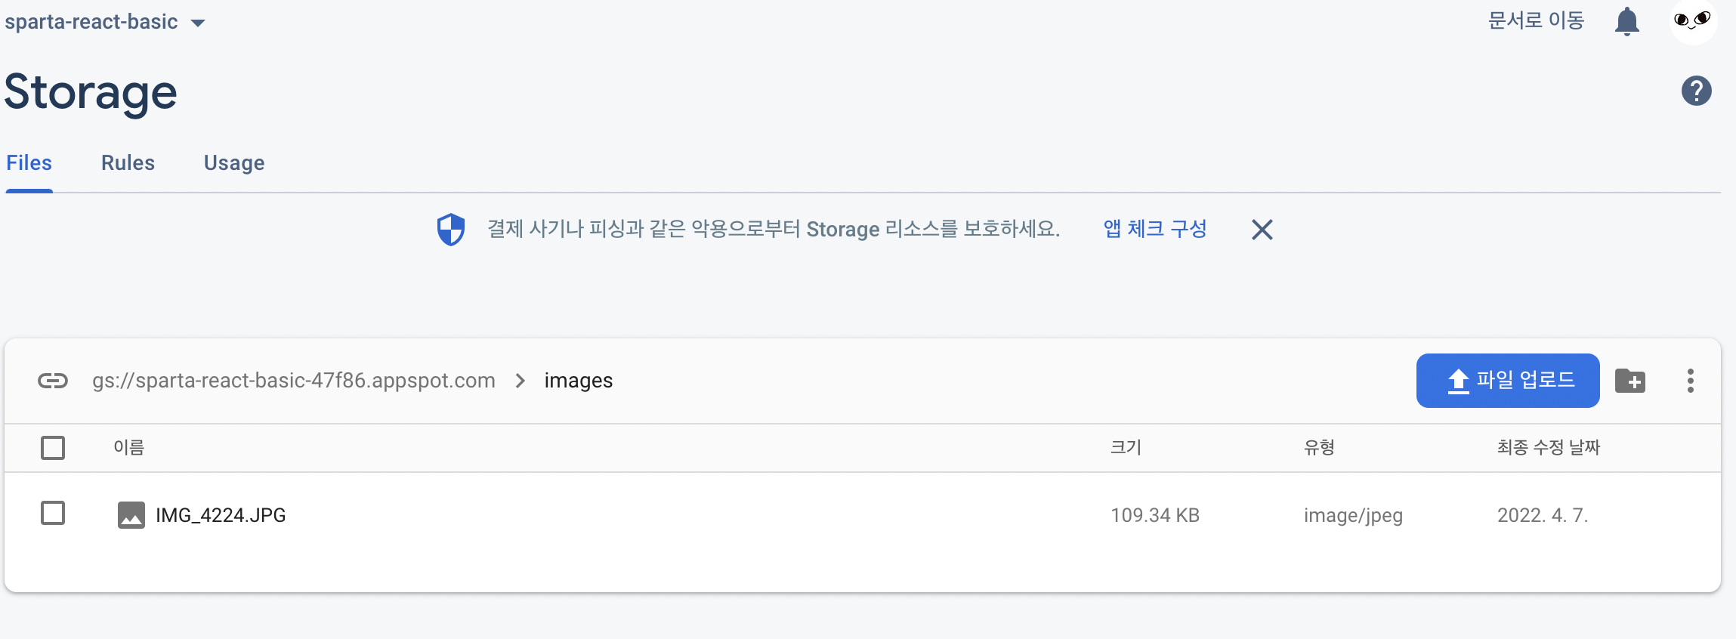This screenshot has width=1736, height=639.
Task: Switch to the Usage tab
Action: tap(234, 163)
